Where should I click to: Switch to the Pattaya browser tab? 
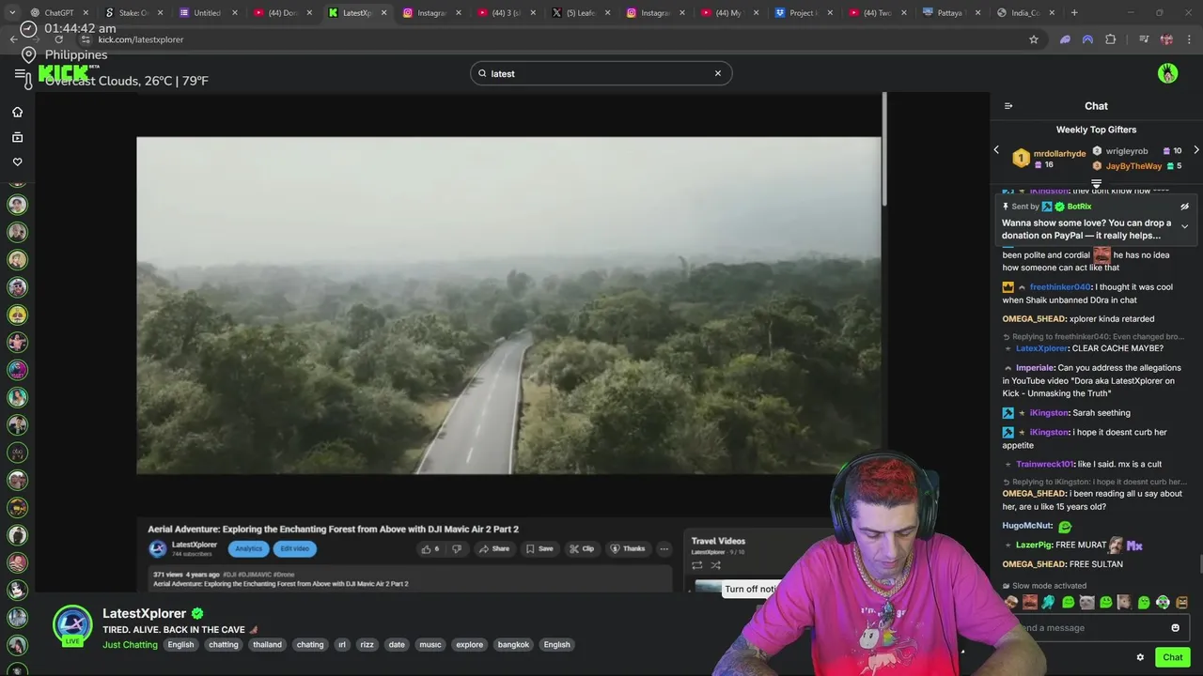coord(951,13)
